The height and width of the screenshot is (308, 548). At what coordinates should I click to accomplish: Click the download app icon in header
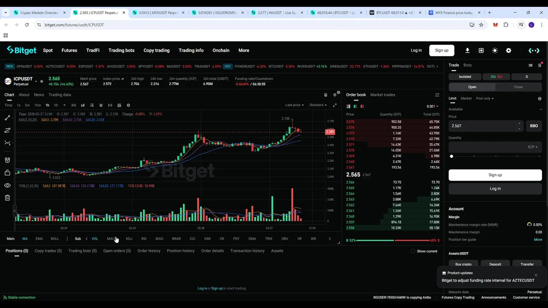468,50
